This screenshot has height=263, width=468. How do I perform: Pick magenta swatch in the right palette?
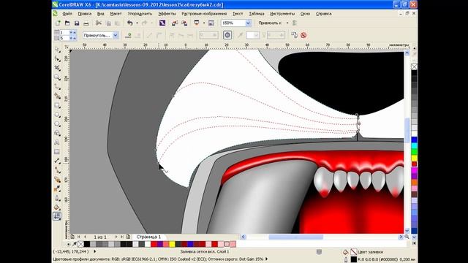tap(415, 170)
